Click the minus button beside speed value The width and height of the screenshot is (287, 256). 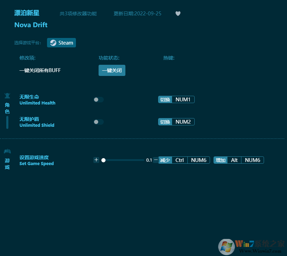[156, 160]
